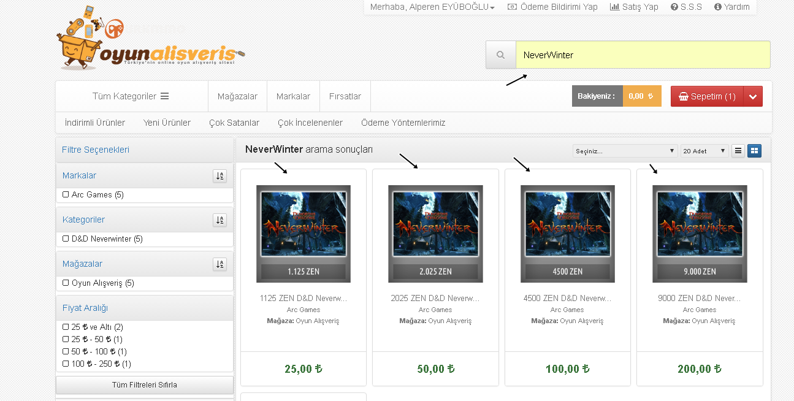Check the Oyun Alışveriş store filter
794x401 pixels.
click(x=66, y=283)
